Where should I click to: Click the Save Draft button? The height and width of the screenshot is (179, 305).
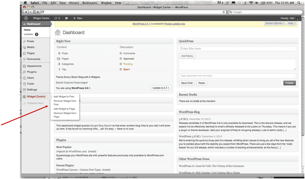tap(187, 83)
